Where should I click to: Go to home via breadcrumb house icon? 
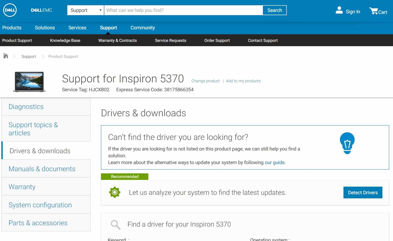tap(6, 56)
